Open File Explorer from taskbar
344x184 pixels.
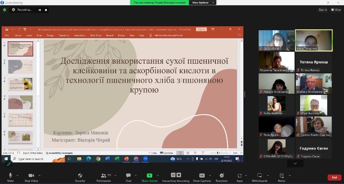click(79, 159)
